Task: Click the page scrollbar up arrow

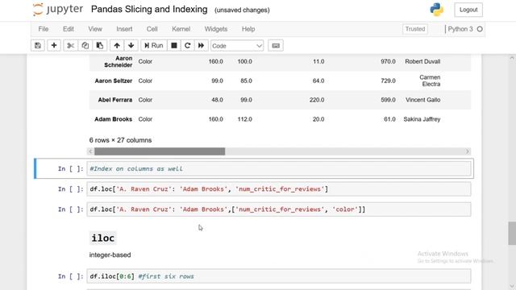Action: pyautogui.click(x=512, y=58)
